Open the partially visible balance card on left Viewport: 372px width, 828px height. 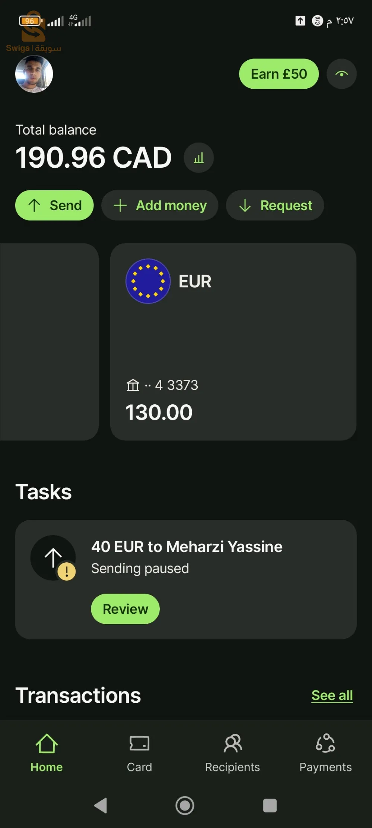coord(49,341)
